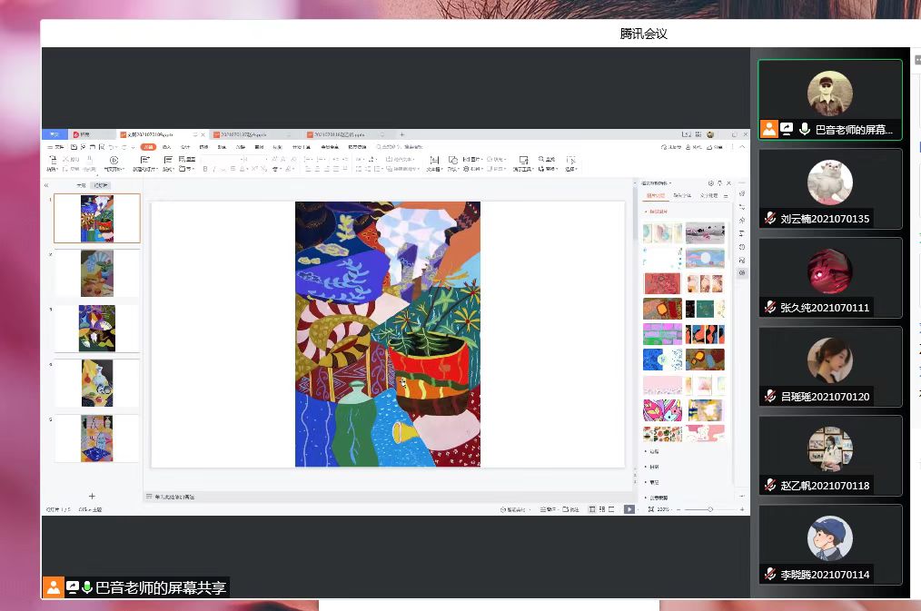The height and width of the screenshot is (611, 921).
Task: Select the slide sorter view icon
Action: pyautogui.click(x=602, y=509)
